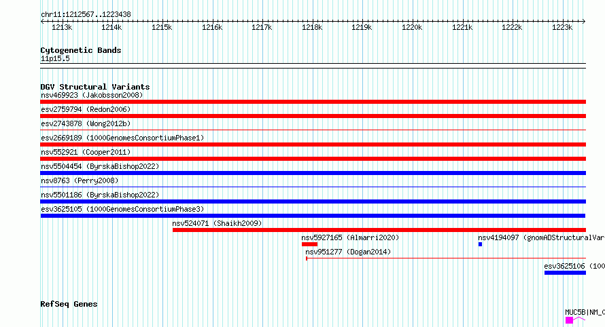Select the small blue square of nsv4194097

(x=481, y=244)
